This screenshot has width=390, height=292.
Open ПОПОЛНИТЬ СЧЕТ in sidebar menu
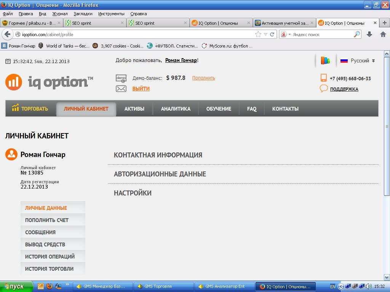(x=53, y=220)
